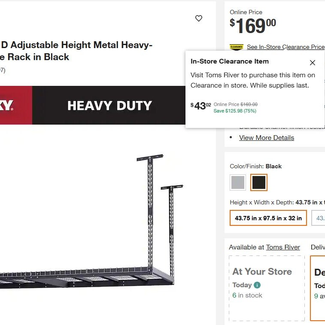Click the $169.00 online price

pos(253,26)
